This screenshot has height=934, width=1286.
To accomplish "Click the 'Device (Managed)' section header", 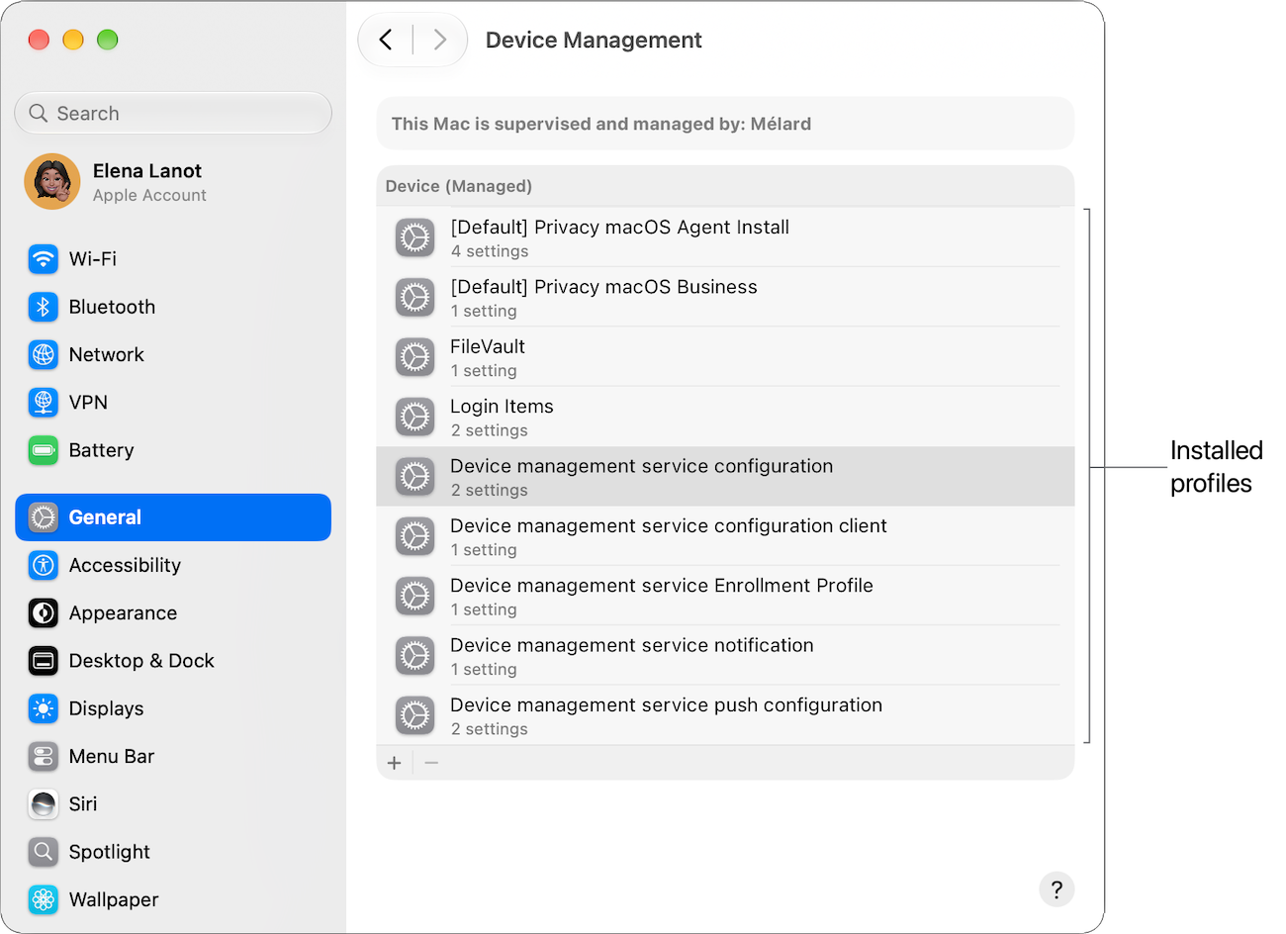I will tap(459, 186).
